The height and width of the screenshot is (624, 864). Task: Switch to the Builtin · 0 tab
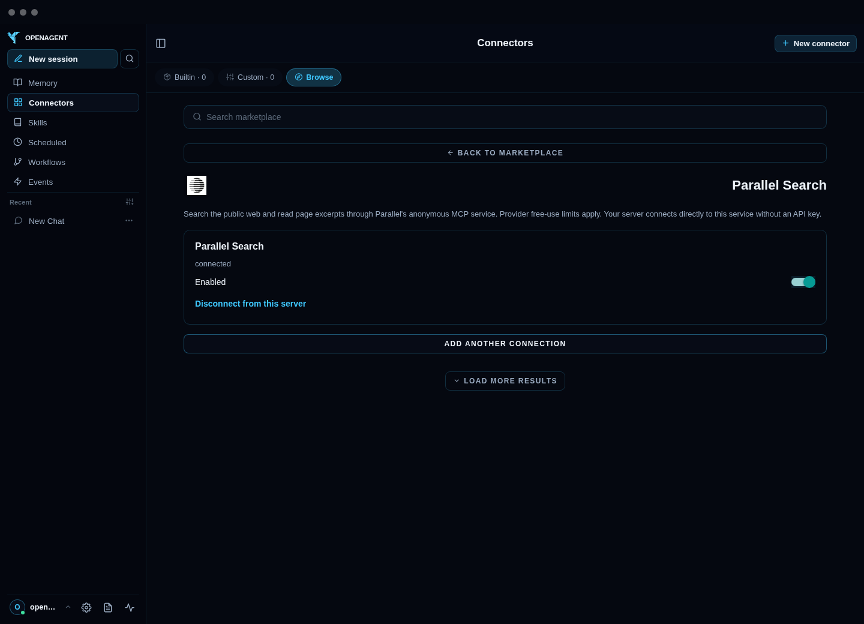point(185,77)
